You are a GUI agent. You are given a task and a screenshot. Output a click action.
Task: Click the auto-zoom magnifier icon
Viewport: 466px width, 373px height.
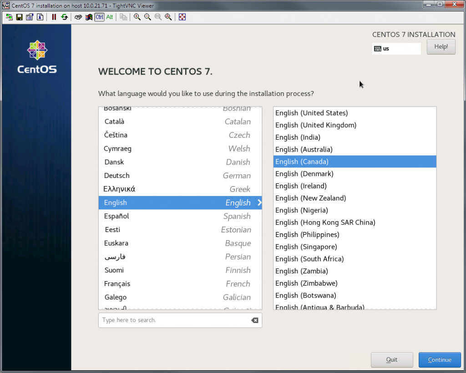(x=168, y=17)
